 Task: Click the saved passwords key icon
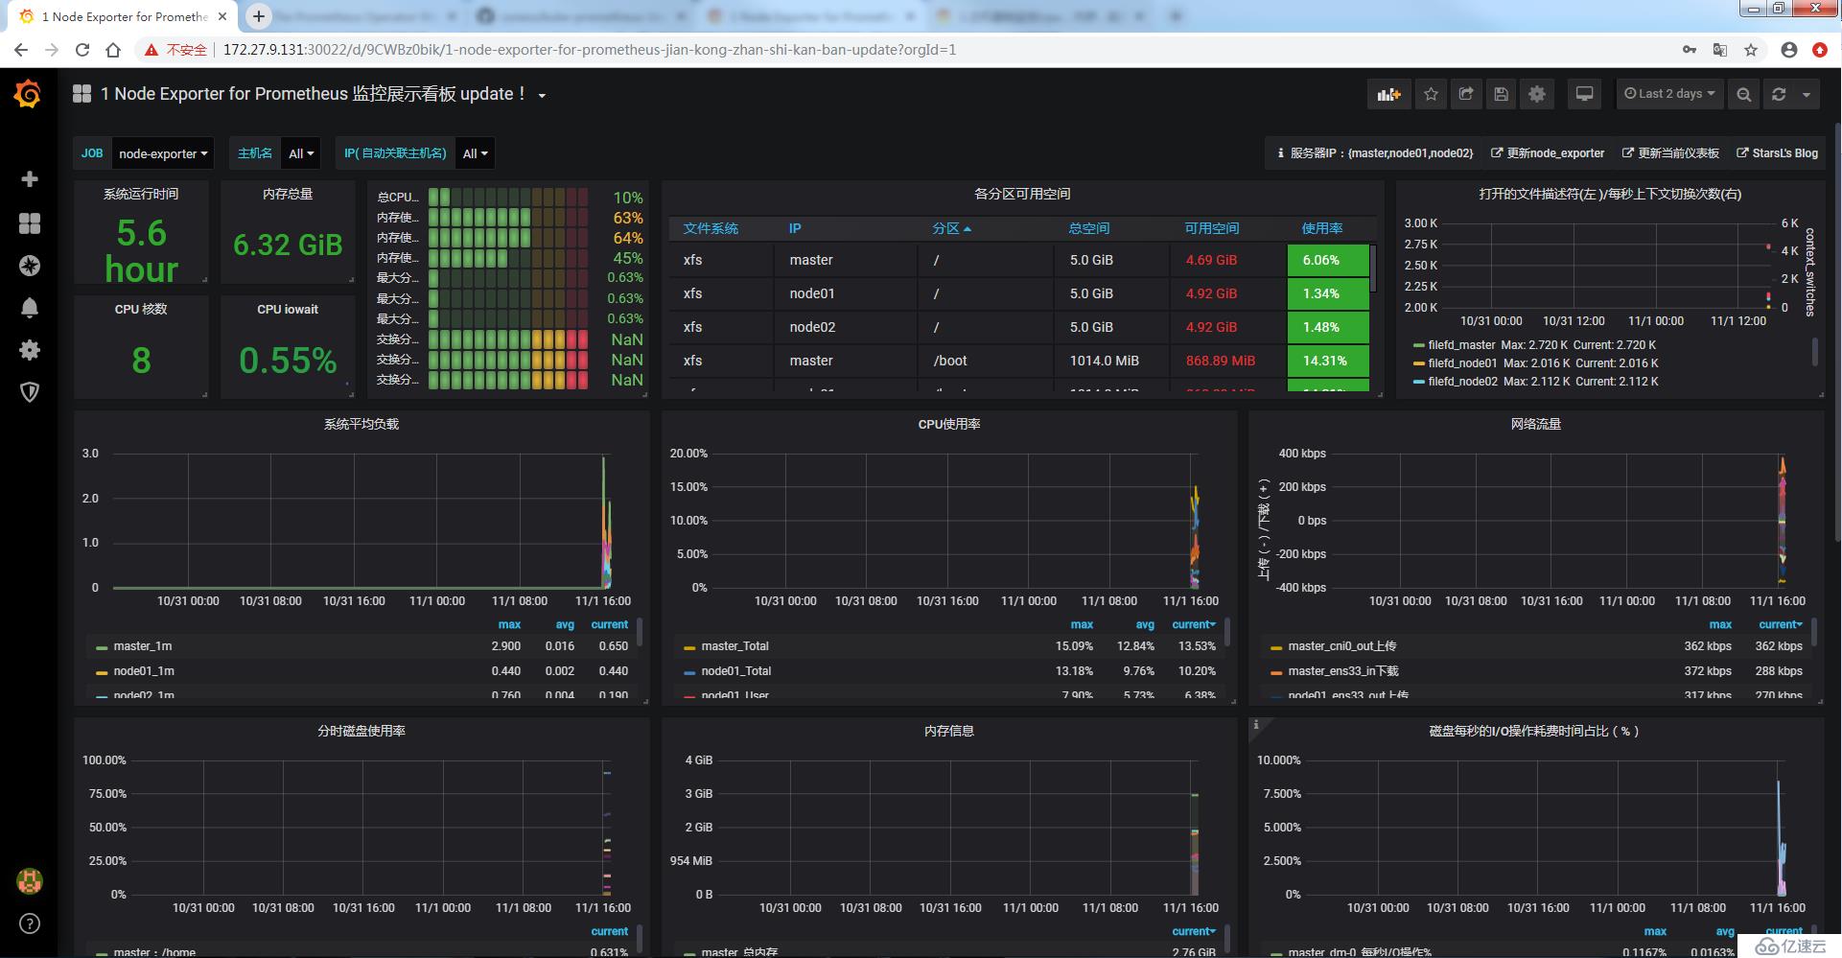pyautogui.click(x=1689, y=50)
